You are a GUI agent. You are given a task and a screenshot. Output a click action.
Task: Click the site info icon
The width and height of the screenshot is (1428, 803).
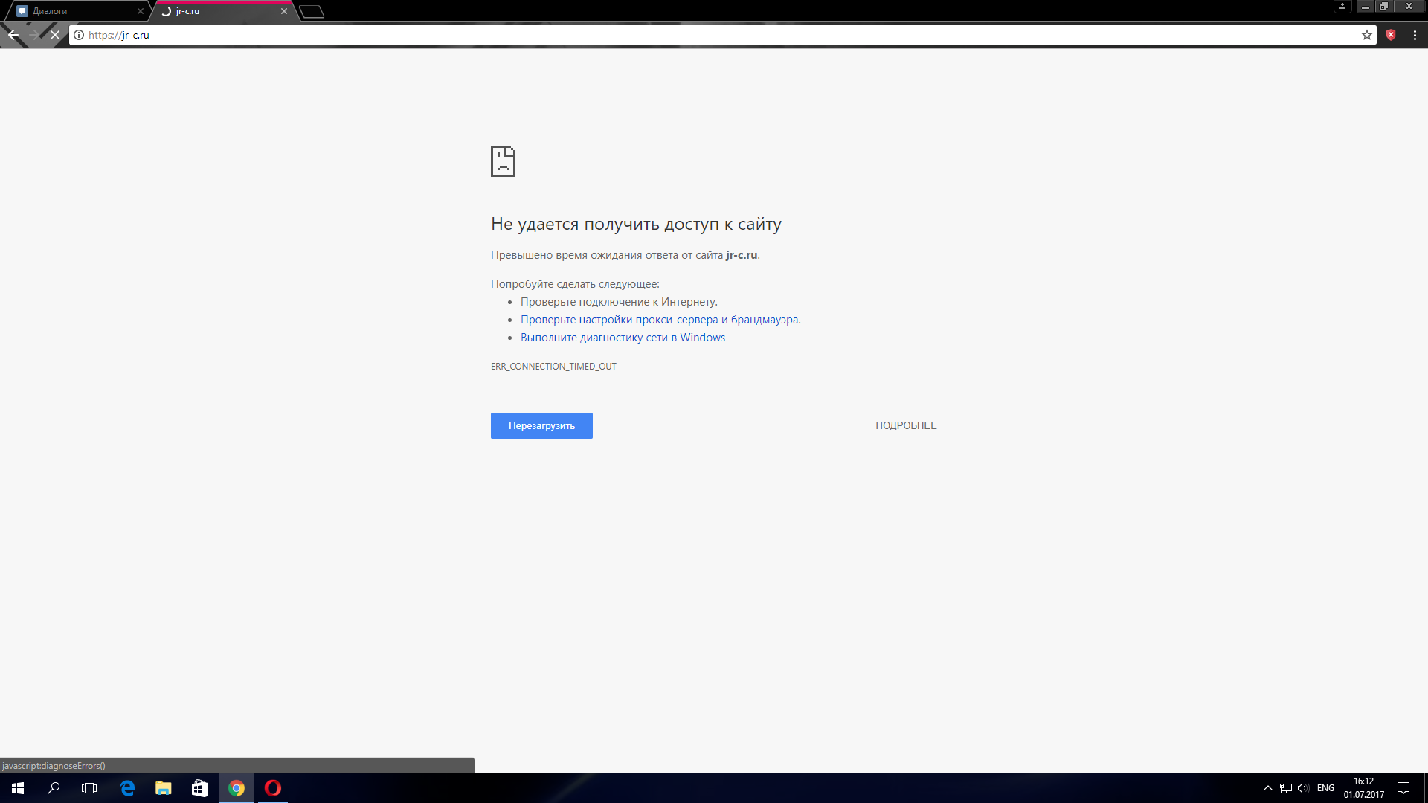[x=79, y=35]
